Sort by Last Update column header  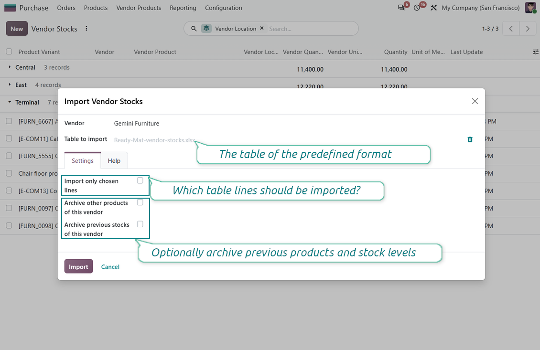[466, 52]
